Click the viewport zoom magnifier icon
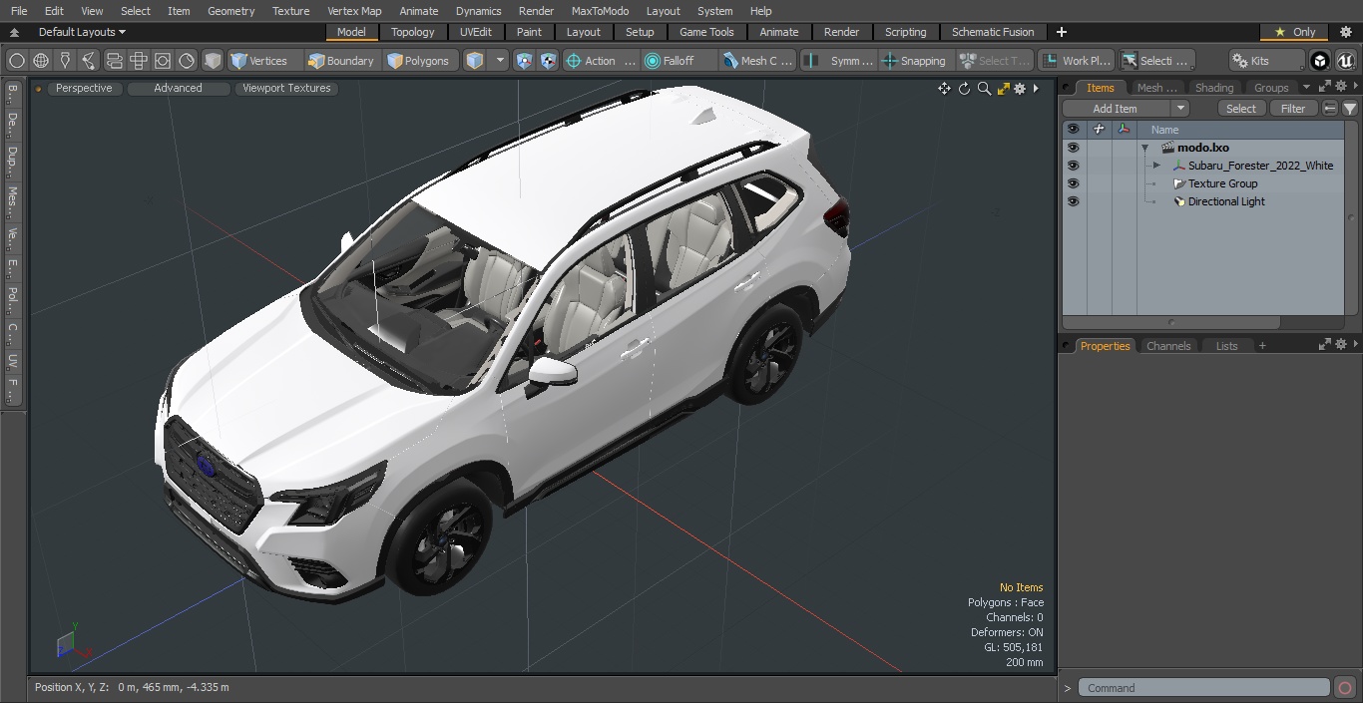 pyautogui.click(x=984, y=89)
